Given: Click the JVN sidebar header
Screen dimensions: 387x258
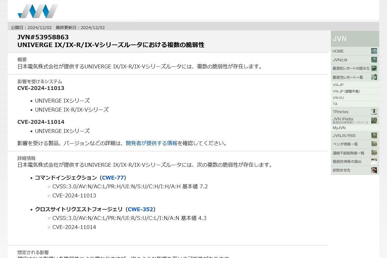Looking at the screenshot, I should click(355, 39).
